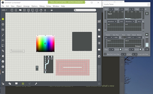Show the Inspector using the i icon
This screenshot has width=153, height=94.
pyautogui.click(x=99, y=30)
